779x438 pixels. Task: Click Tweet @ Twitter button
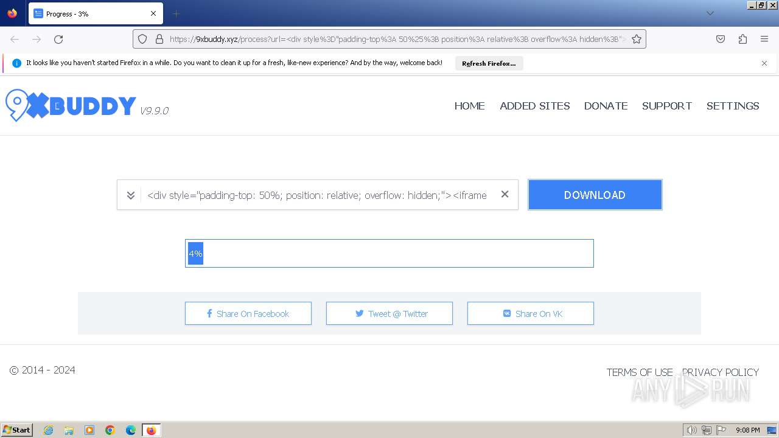(x=389, y=314)
